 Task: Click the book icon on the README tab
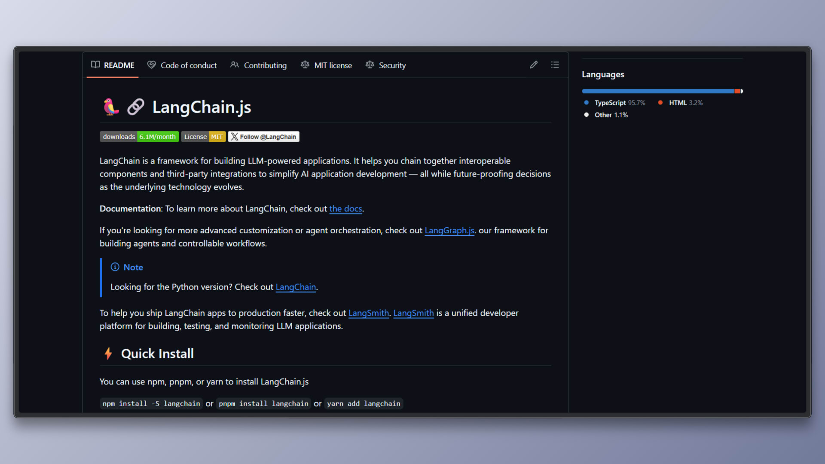click(95, 65)
